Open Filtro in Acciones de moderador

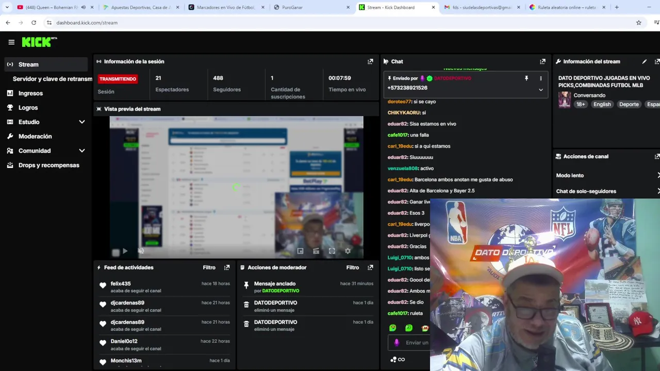[353, 267]
